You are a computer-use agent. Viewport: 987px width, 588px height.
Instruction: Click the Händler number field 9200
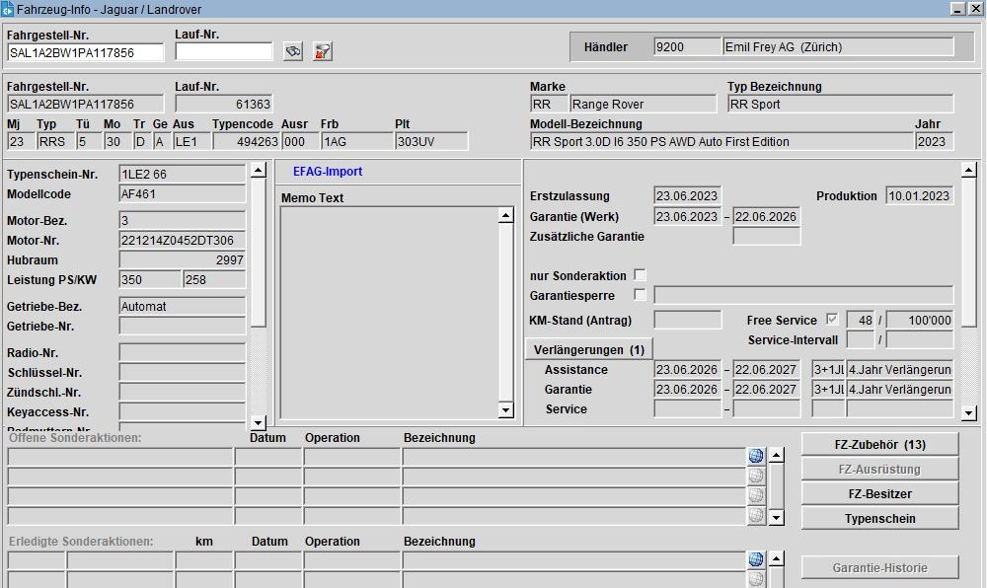tap(687, 46)
